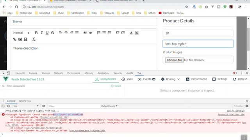Switch to Vuex tab in Vue devtools
This screenshot has width=250, height=140.
click(127, 79)
